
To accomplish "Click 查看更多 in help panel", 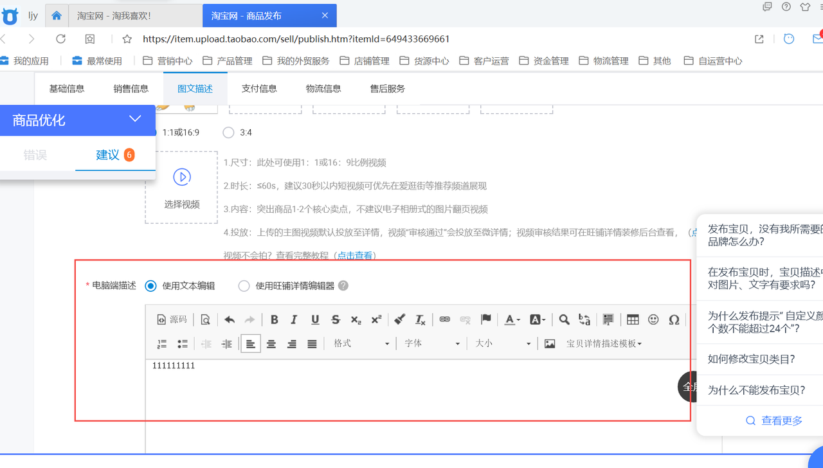I will click(x=774, y=420).
